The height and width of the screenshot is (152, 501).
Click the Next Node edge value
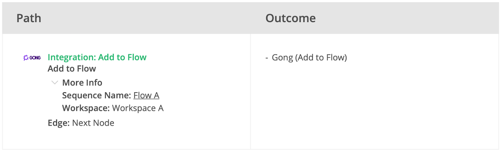pyautogui.click(x=93, y=123)
